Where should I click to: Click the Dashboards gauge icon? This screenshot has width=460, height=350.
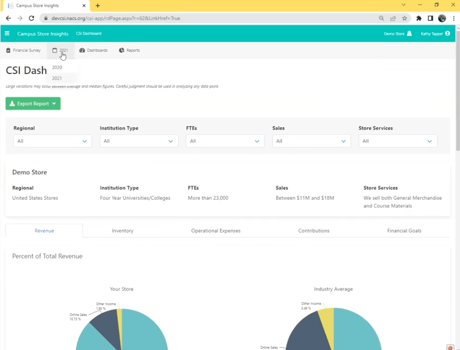pyautogui.click(x=82, y=50)
